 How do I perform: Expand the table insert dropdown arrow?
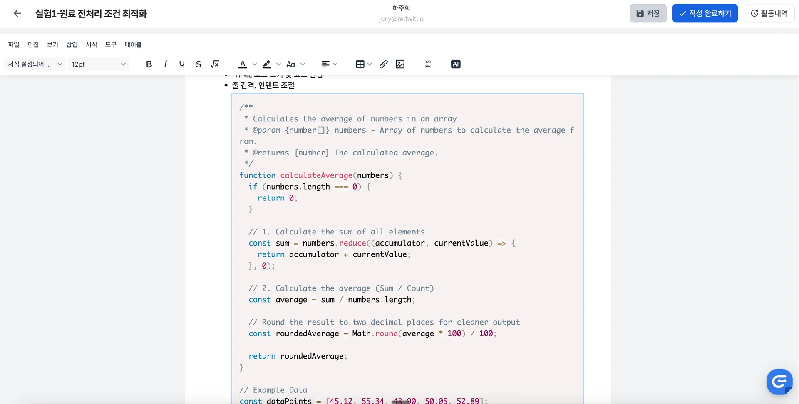click(x=370, y=64)
